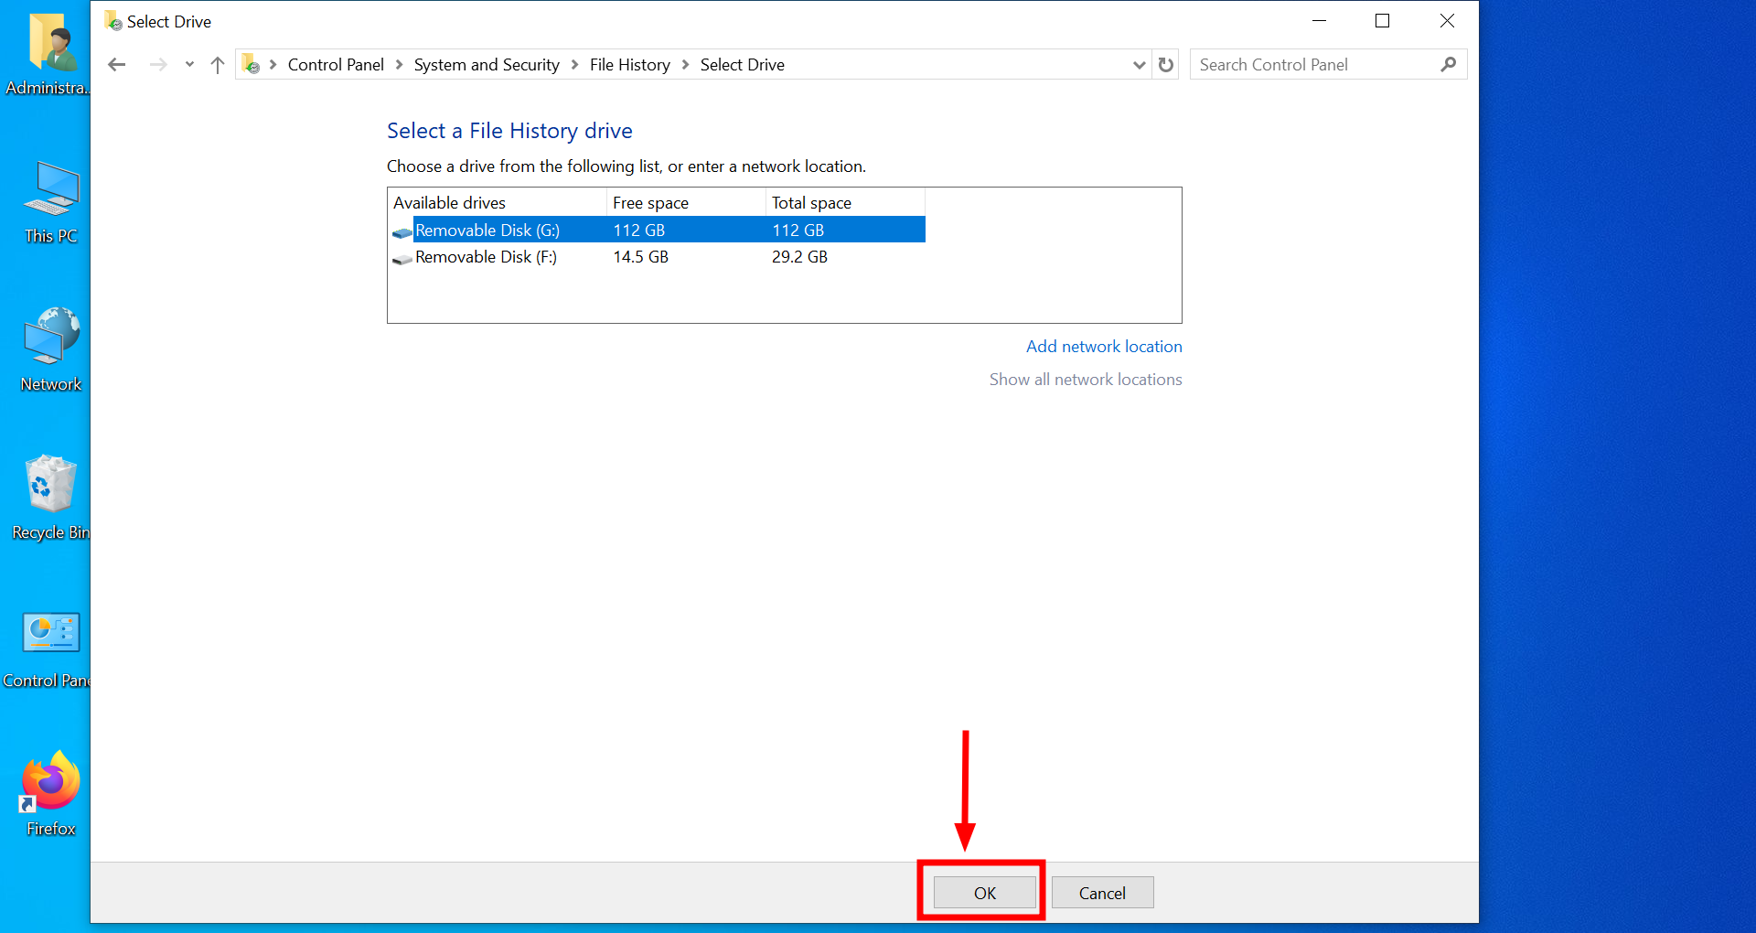Expand the chevron after System and Security

(574, 64)
